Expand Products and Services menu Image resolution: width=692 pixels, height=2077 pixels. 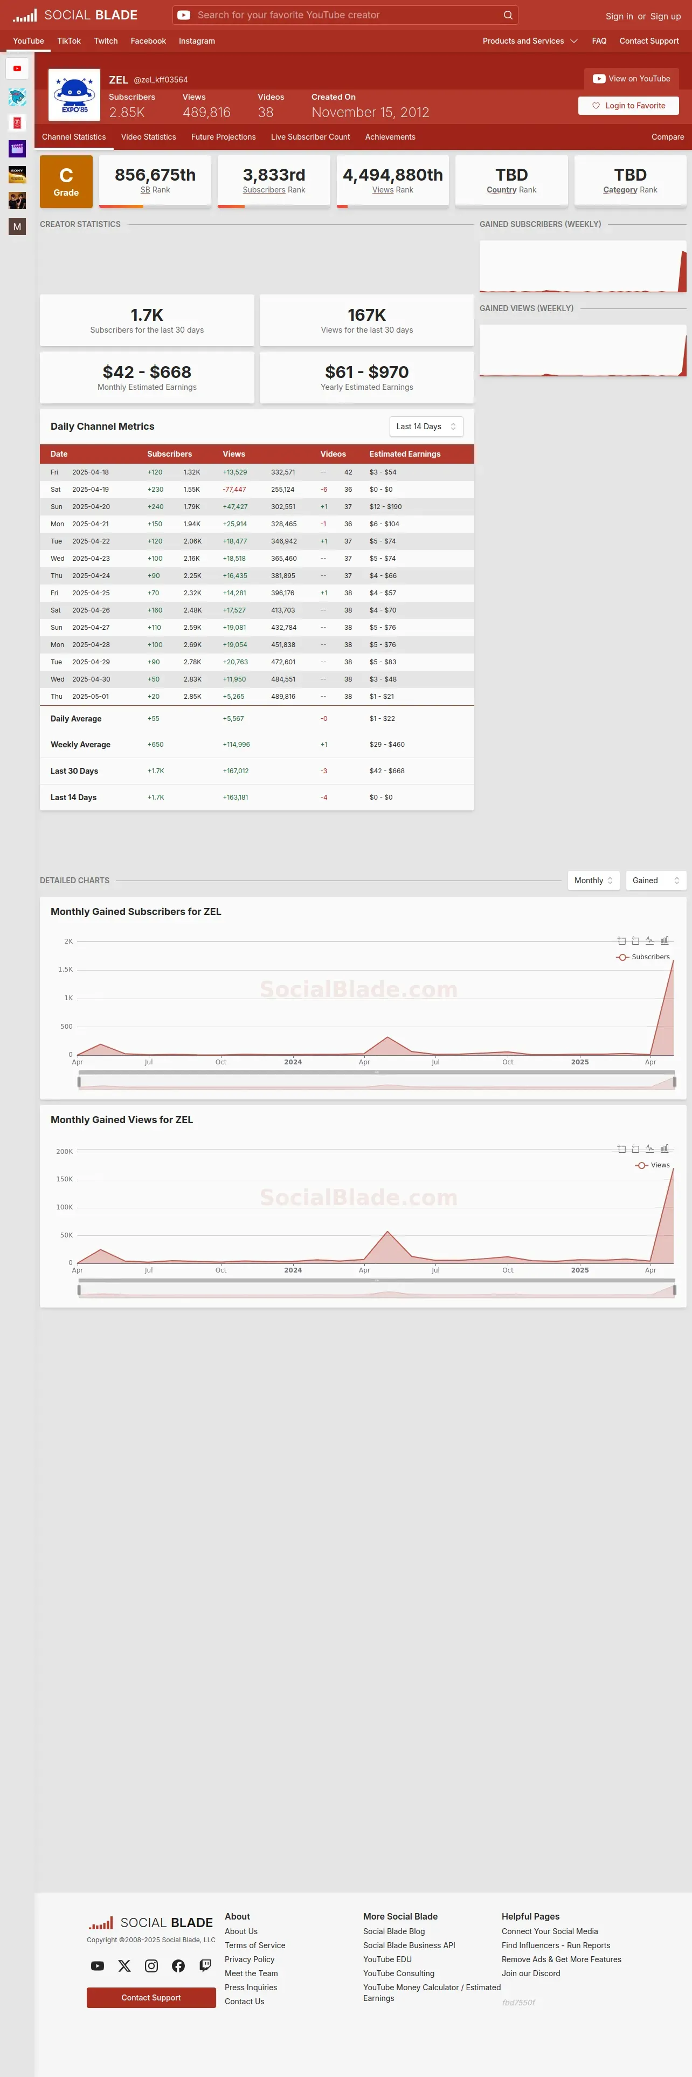point(530,41)
